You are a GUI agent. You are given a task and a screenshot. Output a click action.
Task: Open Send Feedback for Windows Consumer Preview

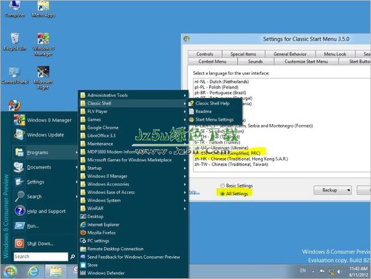point(133,257)
